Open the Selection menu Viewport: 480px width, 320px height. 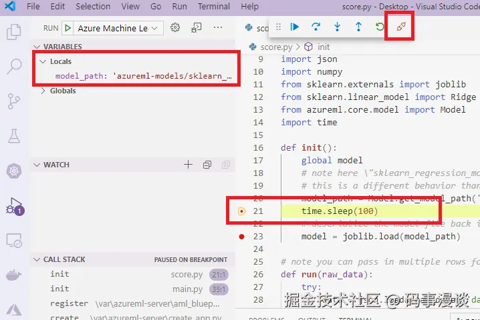pyautogui.click(x=93, y=6)
